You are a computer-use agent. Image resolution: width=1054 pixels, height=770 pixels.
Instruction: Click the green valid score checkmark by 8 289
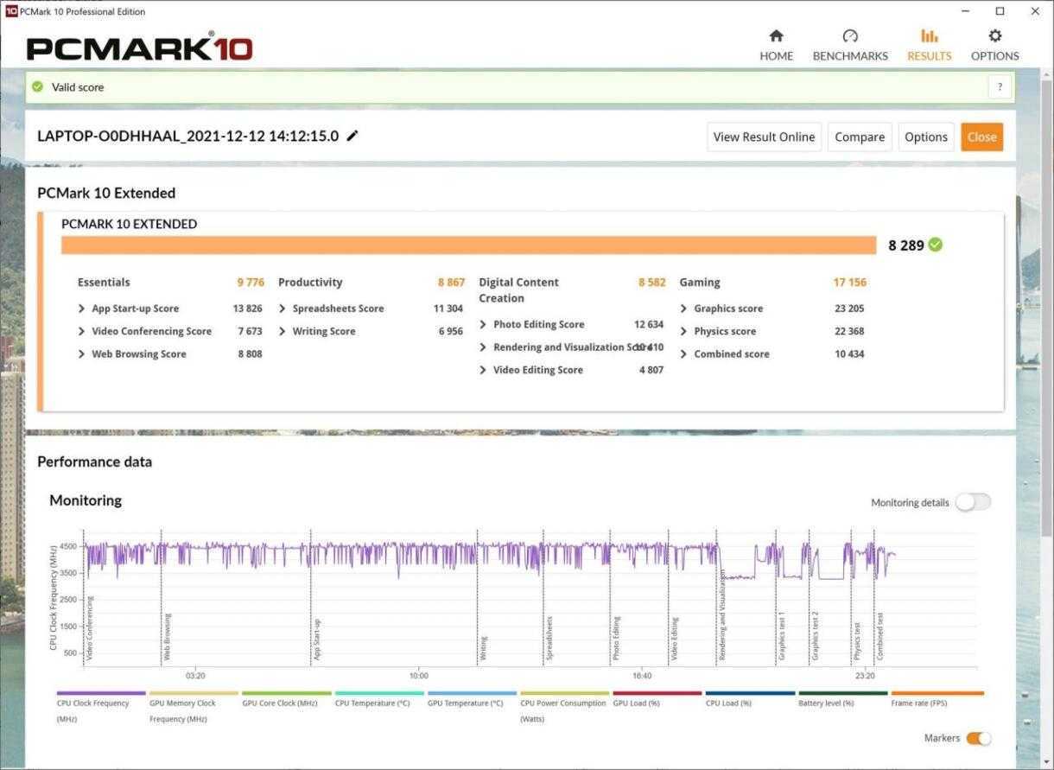936,245
